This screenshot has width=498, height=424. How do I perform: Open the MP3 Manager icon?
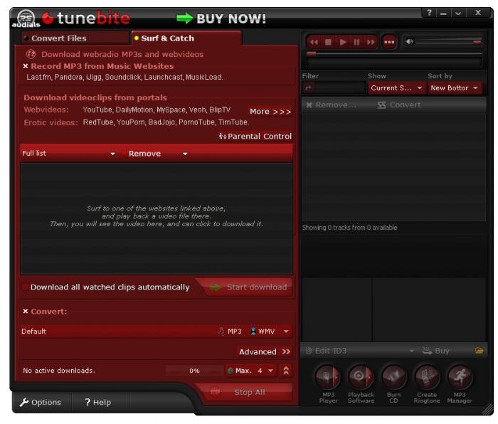[460, 376]
